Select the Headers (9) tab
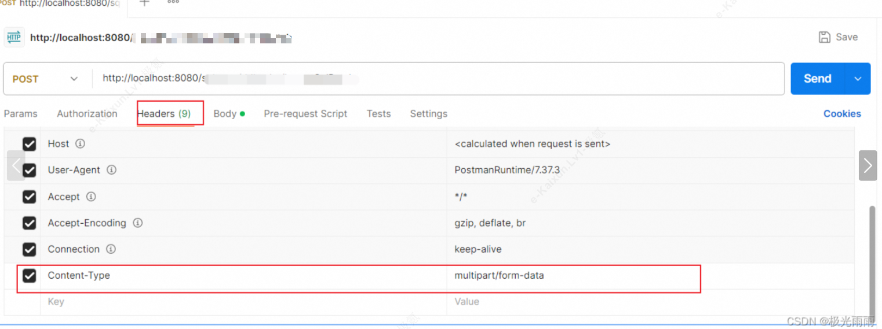Screen dimensions: 882x329 (x=164, y=114)
